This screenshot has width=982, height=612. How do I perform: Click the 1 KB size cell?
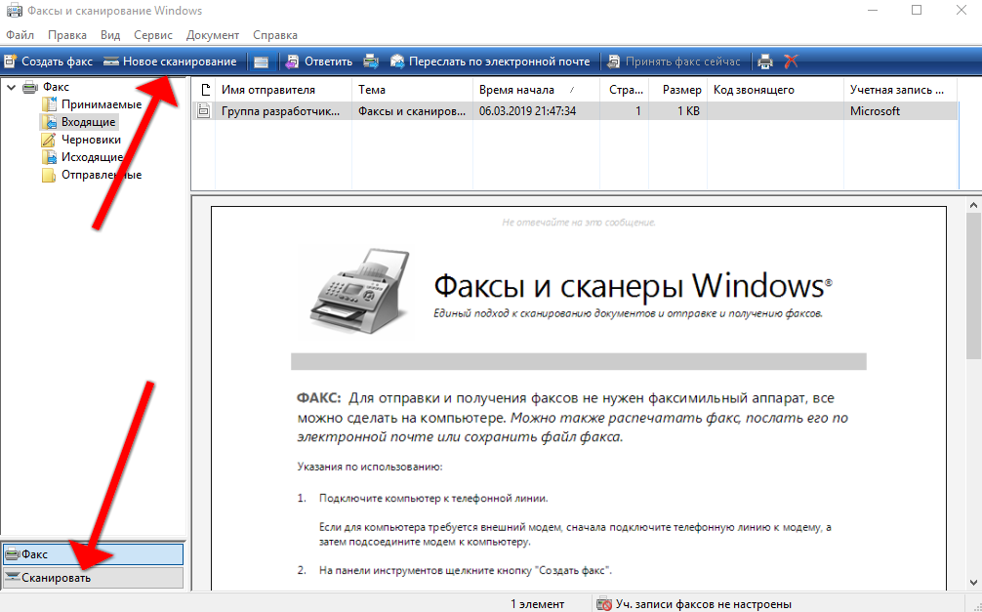point(688,111)
